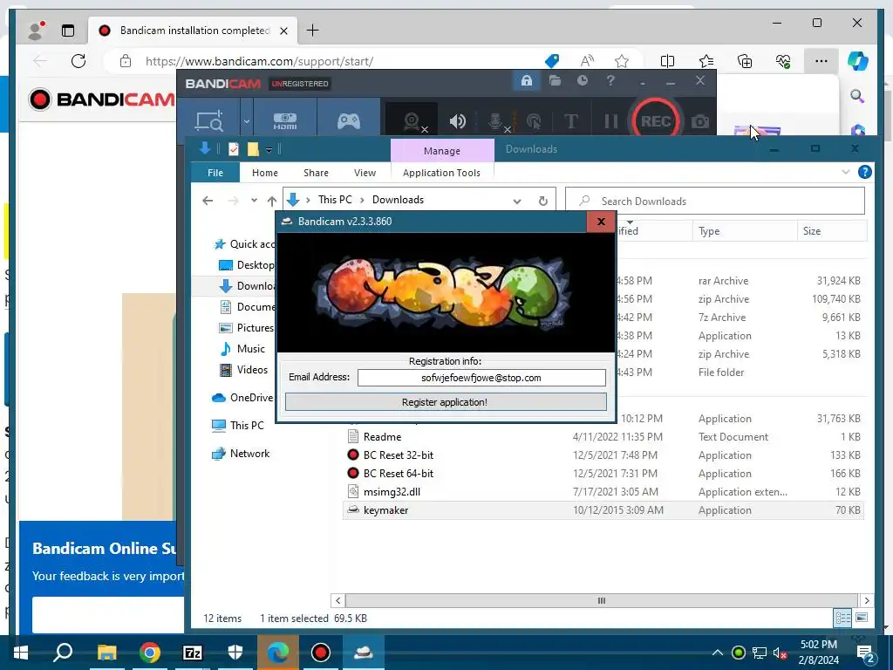
Task: Open Explorer help blue question icon
Action: [864, 172]
